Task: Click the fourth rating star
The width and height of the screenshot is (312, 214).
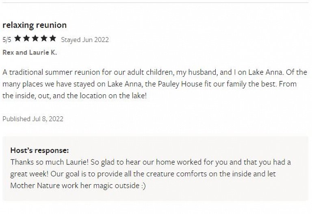Action: (x=44, y=38)
